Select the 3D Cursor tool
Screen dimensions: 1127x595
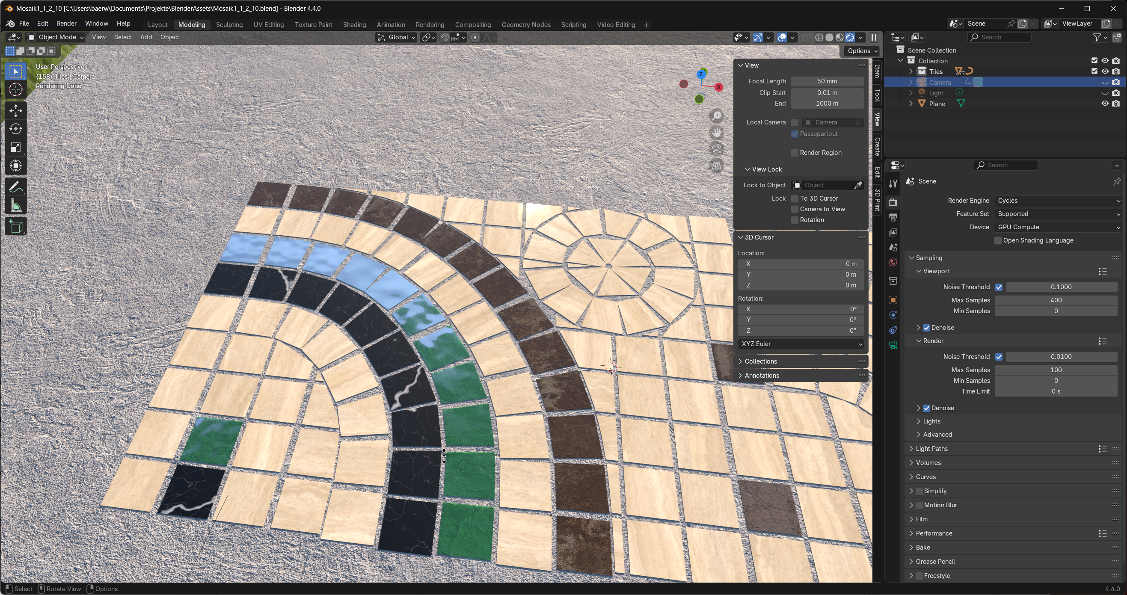tap(16, 90)
